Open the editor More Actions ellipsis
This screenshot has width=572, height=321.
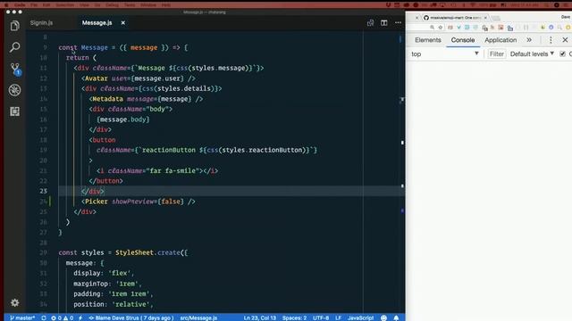click(398, 22)
